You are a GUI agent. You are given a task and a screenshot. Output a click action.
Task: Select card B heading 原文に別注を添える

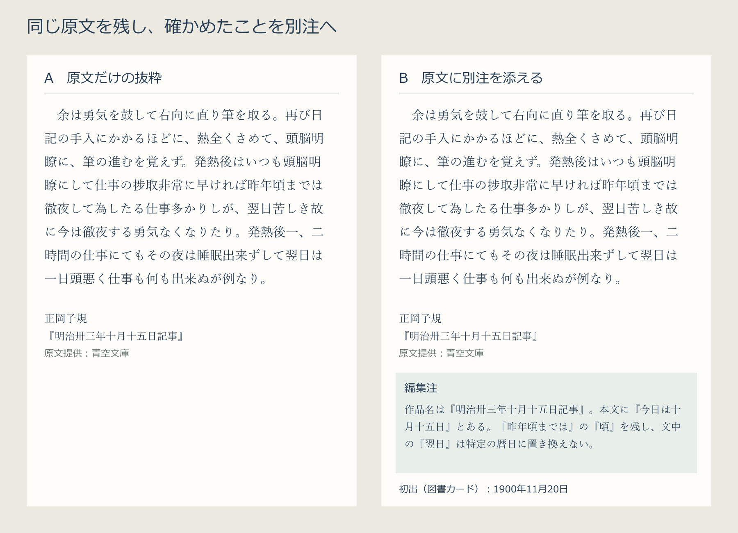(x=471, y=78)
